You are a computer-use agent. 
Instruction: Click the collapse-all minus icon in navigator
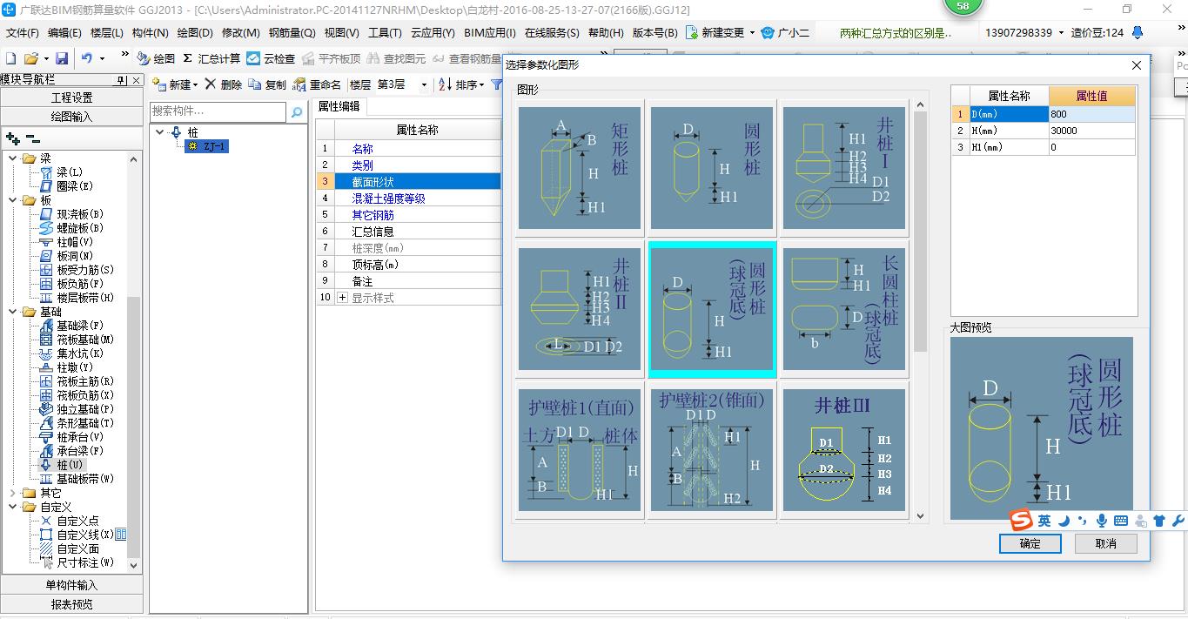[x=33, y=138]
